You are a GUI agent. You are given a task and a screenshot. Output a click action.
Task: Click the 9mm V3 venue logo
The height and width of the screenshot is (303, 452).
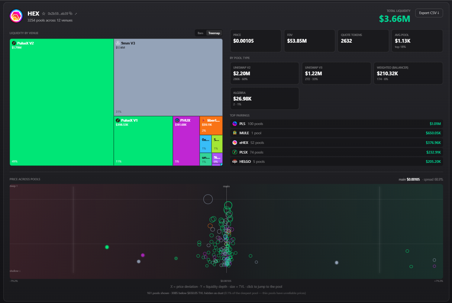point(118,43)
